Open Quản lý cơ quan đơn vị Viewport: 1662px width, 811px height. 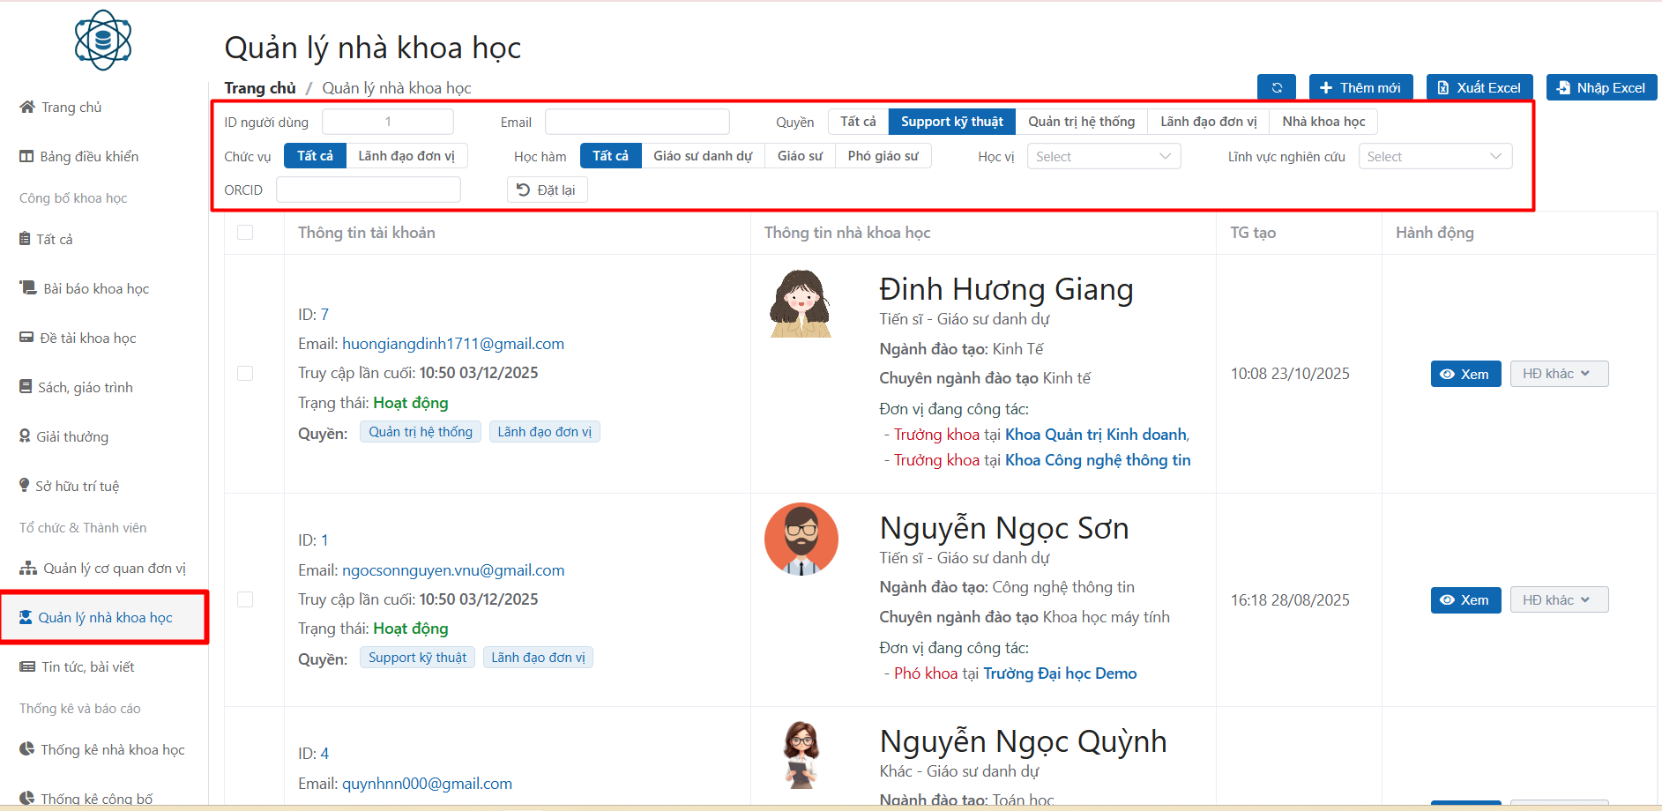pyautogui.click(x=104, y=569)
